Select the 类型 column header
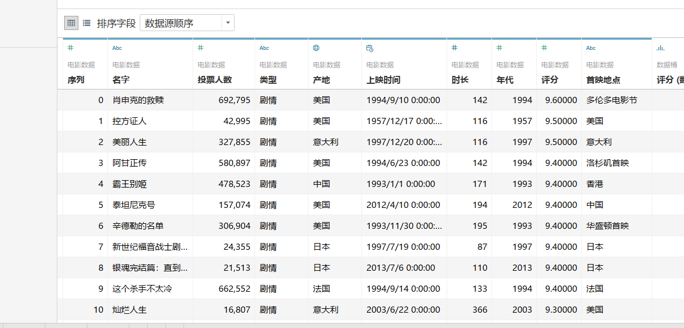Screen dimensions: 684x328 [x=268, y=80]
